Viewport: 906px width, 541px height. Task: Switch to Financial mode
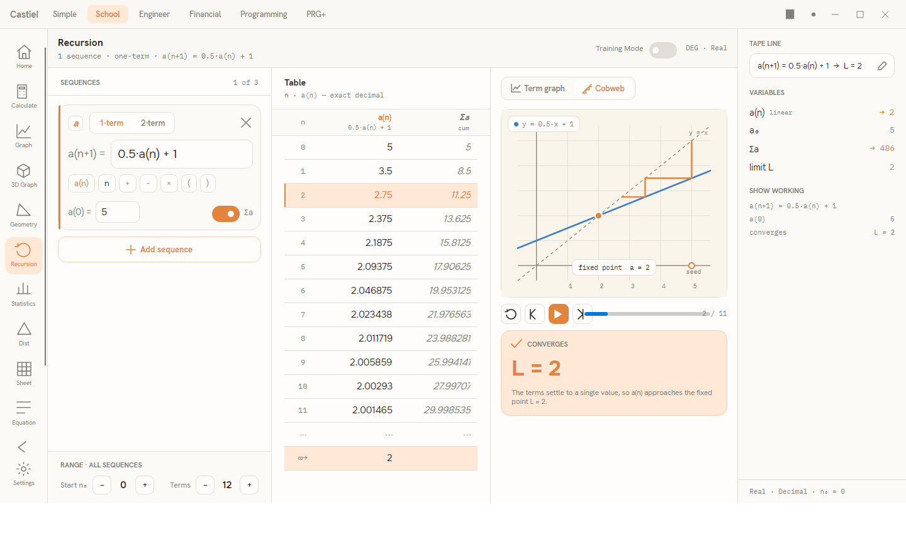(x=205, y=14)
